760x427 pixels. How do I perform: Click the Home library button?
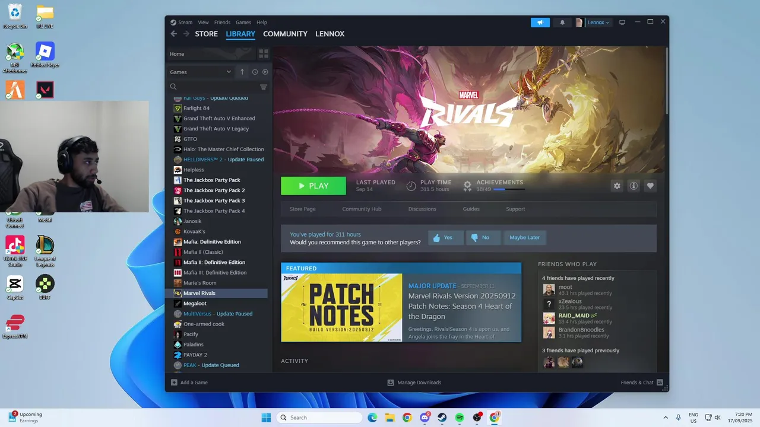point(210,53)
